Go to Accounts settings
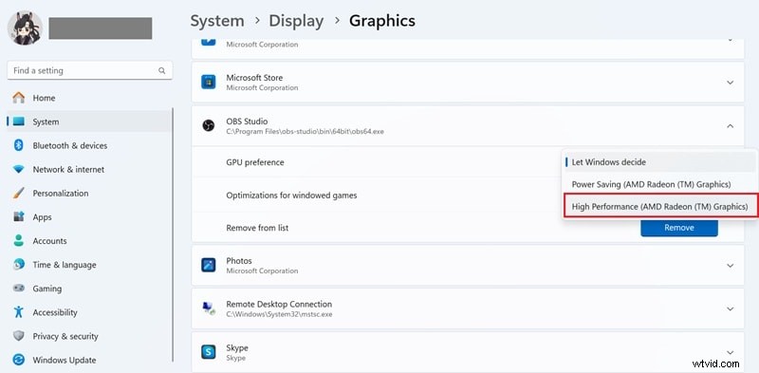The height and width of the screenshot is (373, 759). (x=89, y=241)
